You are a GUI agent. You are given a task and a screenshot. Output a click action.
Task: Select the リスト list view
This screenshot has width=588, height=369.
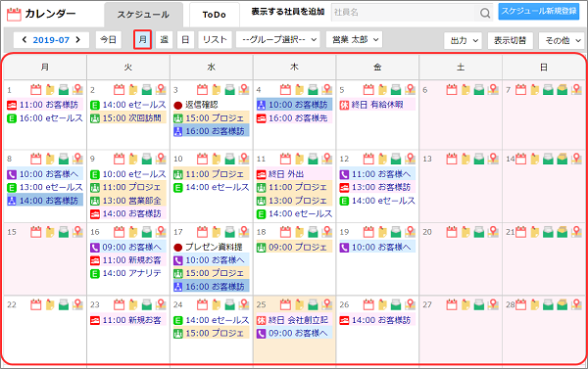[216, 39]
